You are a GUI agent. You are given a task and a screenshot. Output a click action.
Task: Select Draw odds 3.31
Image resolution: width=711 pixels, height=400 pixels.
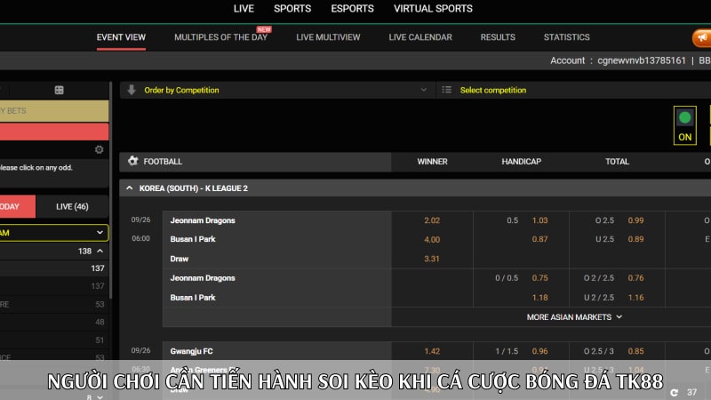[x=432, y=259]
